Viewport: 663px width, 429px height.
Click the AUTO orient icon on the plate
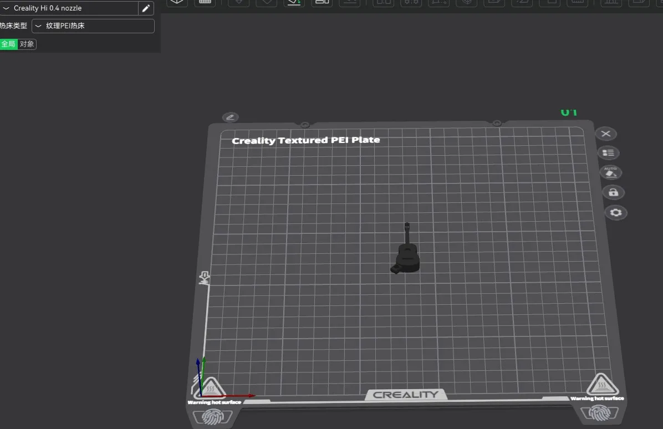coord(610,172)
